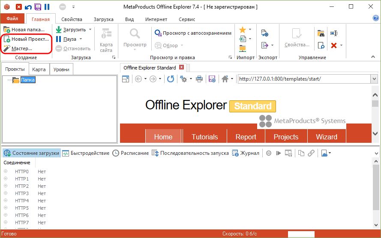The height and width of the screenshot is (238, 381).
Task: Create a project with Новый Проект
Action: point(27,39)
